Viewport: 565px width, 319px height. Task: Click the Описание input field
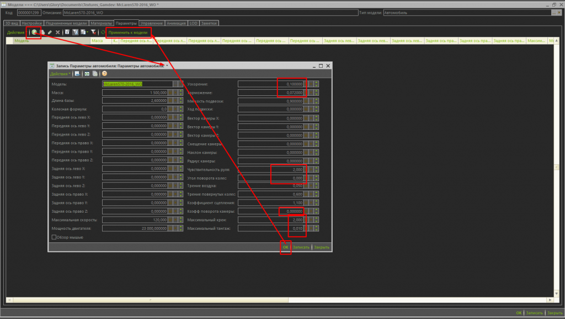click(210, 13)
